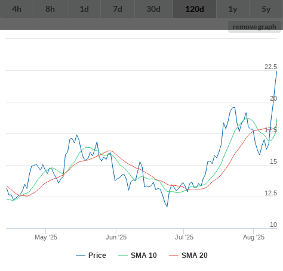Choose the 1d time range tab

tap(84, 9)
